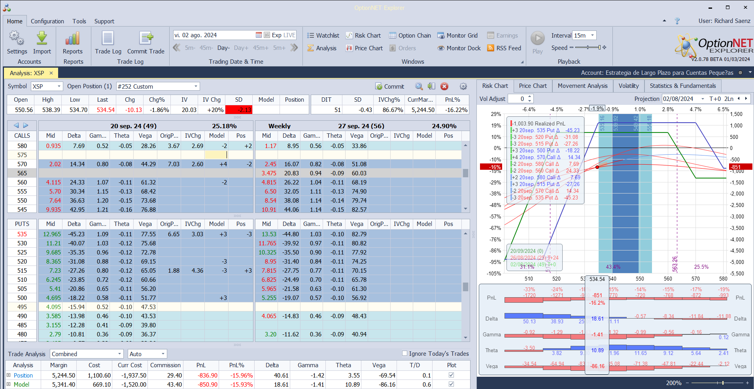Open the Import accounts tool
Image resolution: width=754 pixels, height=389 pixels.
pos(42,38)
